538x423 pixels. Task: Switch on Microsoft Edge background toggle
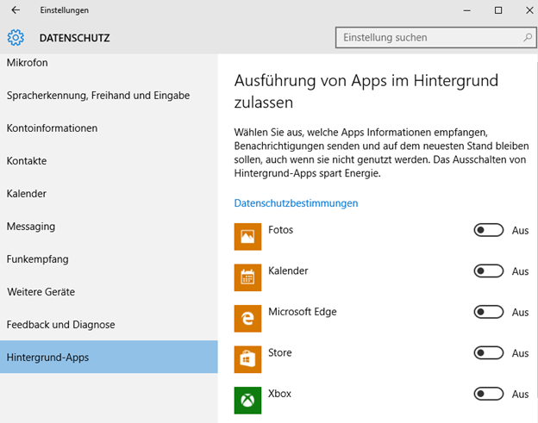click(489, 312)
